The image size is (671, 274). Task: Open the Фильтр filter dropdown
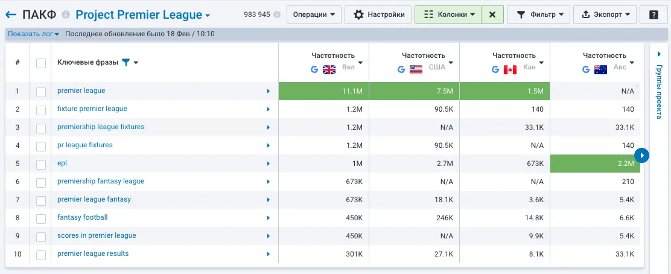[538, 14]
